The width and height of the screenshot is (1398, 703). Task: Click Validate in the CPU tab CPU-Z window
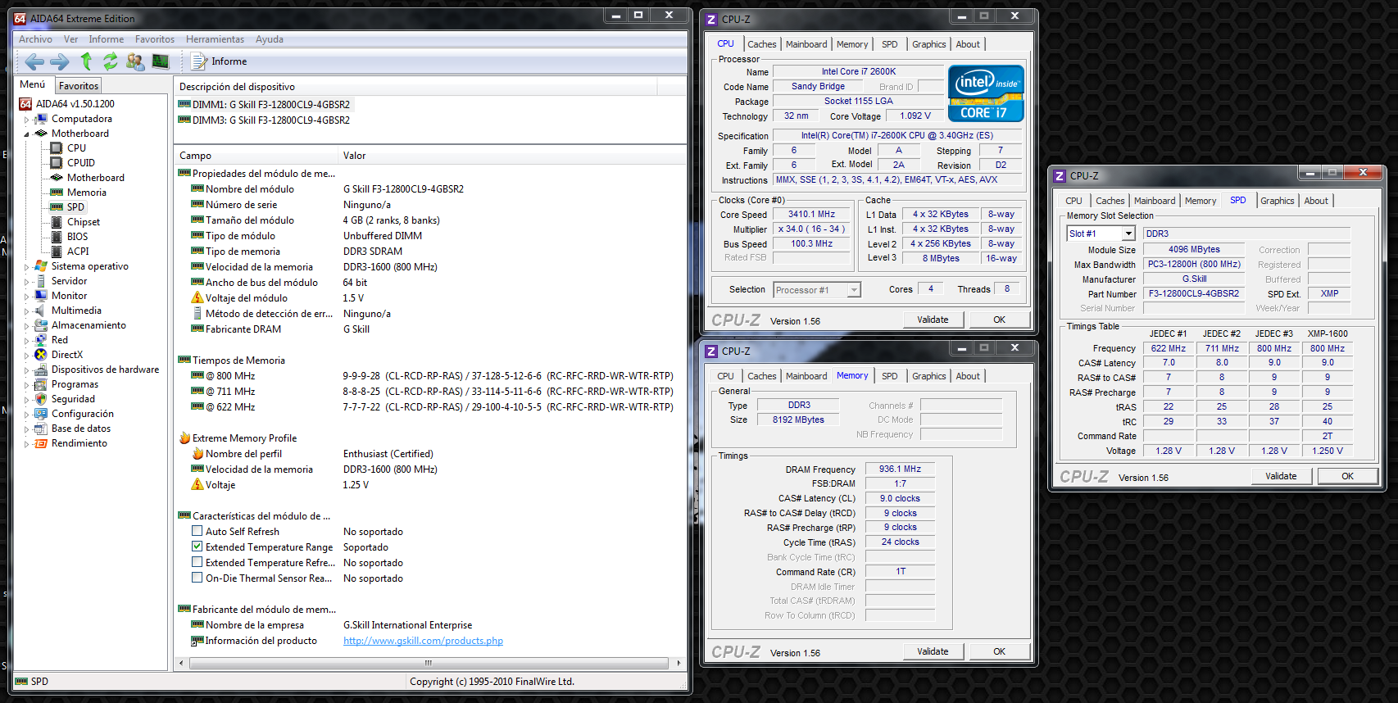click(x=933, y=320)
